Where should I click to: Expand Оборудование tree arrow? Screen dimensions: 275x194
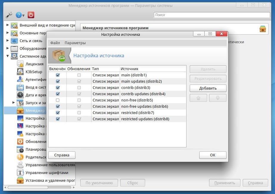pos(7,48)
